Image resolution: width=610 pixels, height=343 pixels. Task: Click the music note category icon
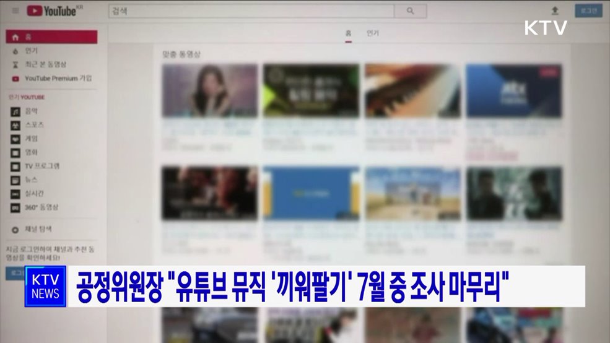pyautogui.click(x=15, y=112)
